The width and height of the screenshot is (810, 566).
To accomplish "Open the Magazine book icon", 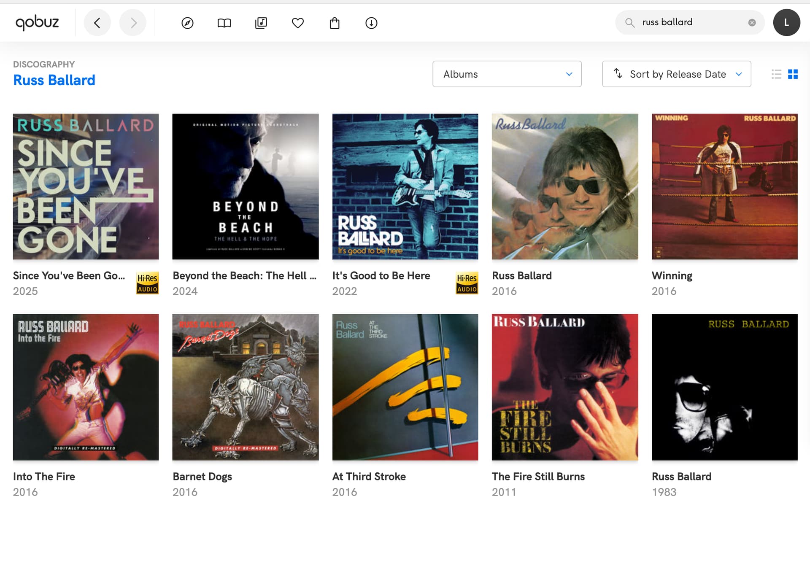I will tap(224, 23).
